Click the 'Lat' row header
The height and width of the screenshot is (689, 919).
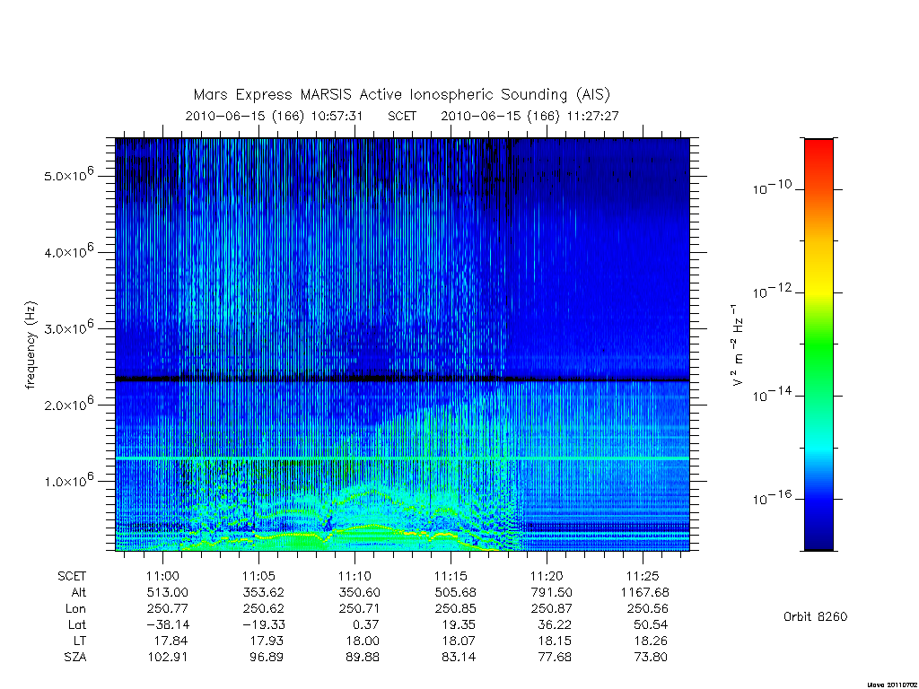coord(77,624)
